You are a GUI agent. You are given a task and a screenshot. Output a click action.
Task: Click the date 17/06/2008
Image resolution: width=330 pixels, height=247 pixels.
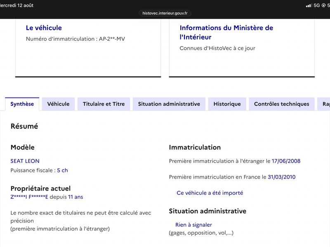286,161
